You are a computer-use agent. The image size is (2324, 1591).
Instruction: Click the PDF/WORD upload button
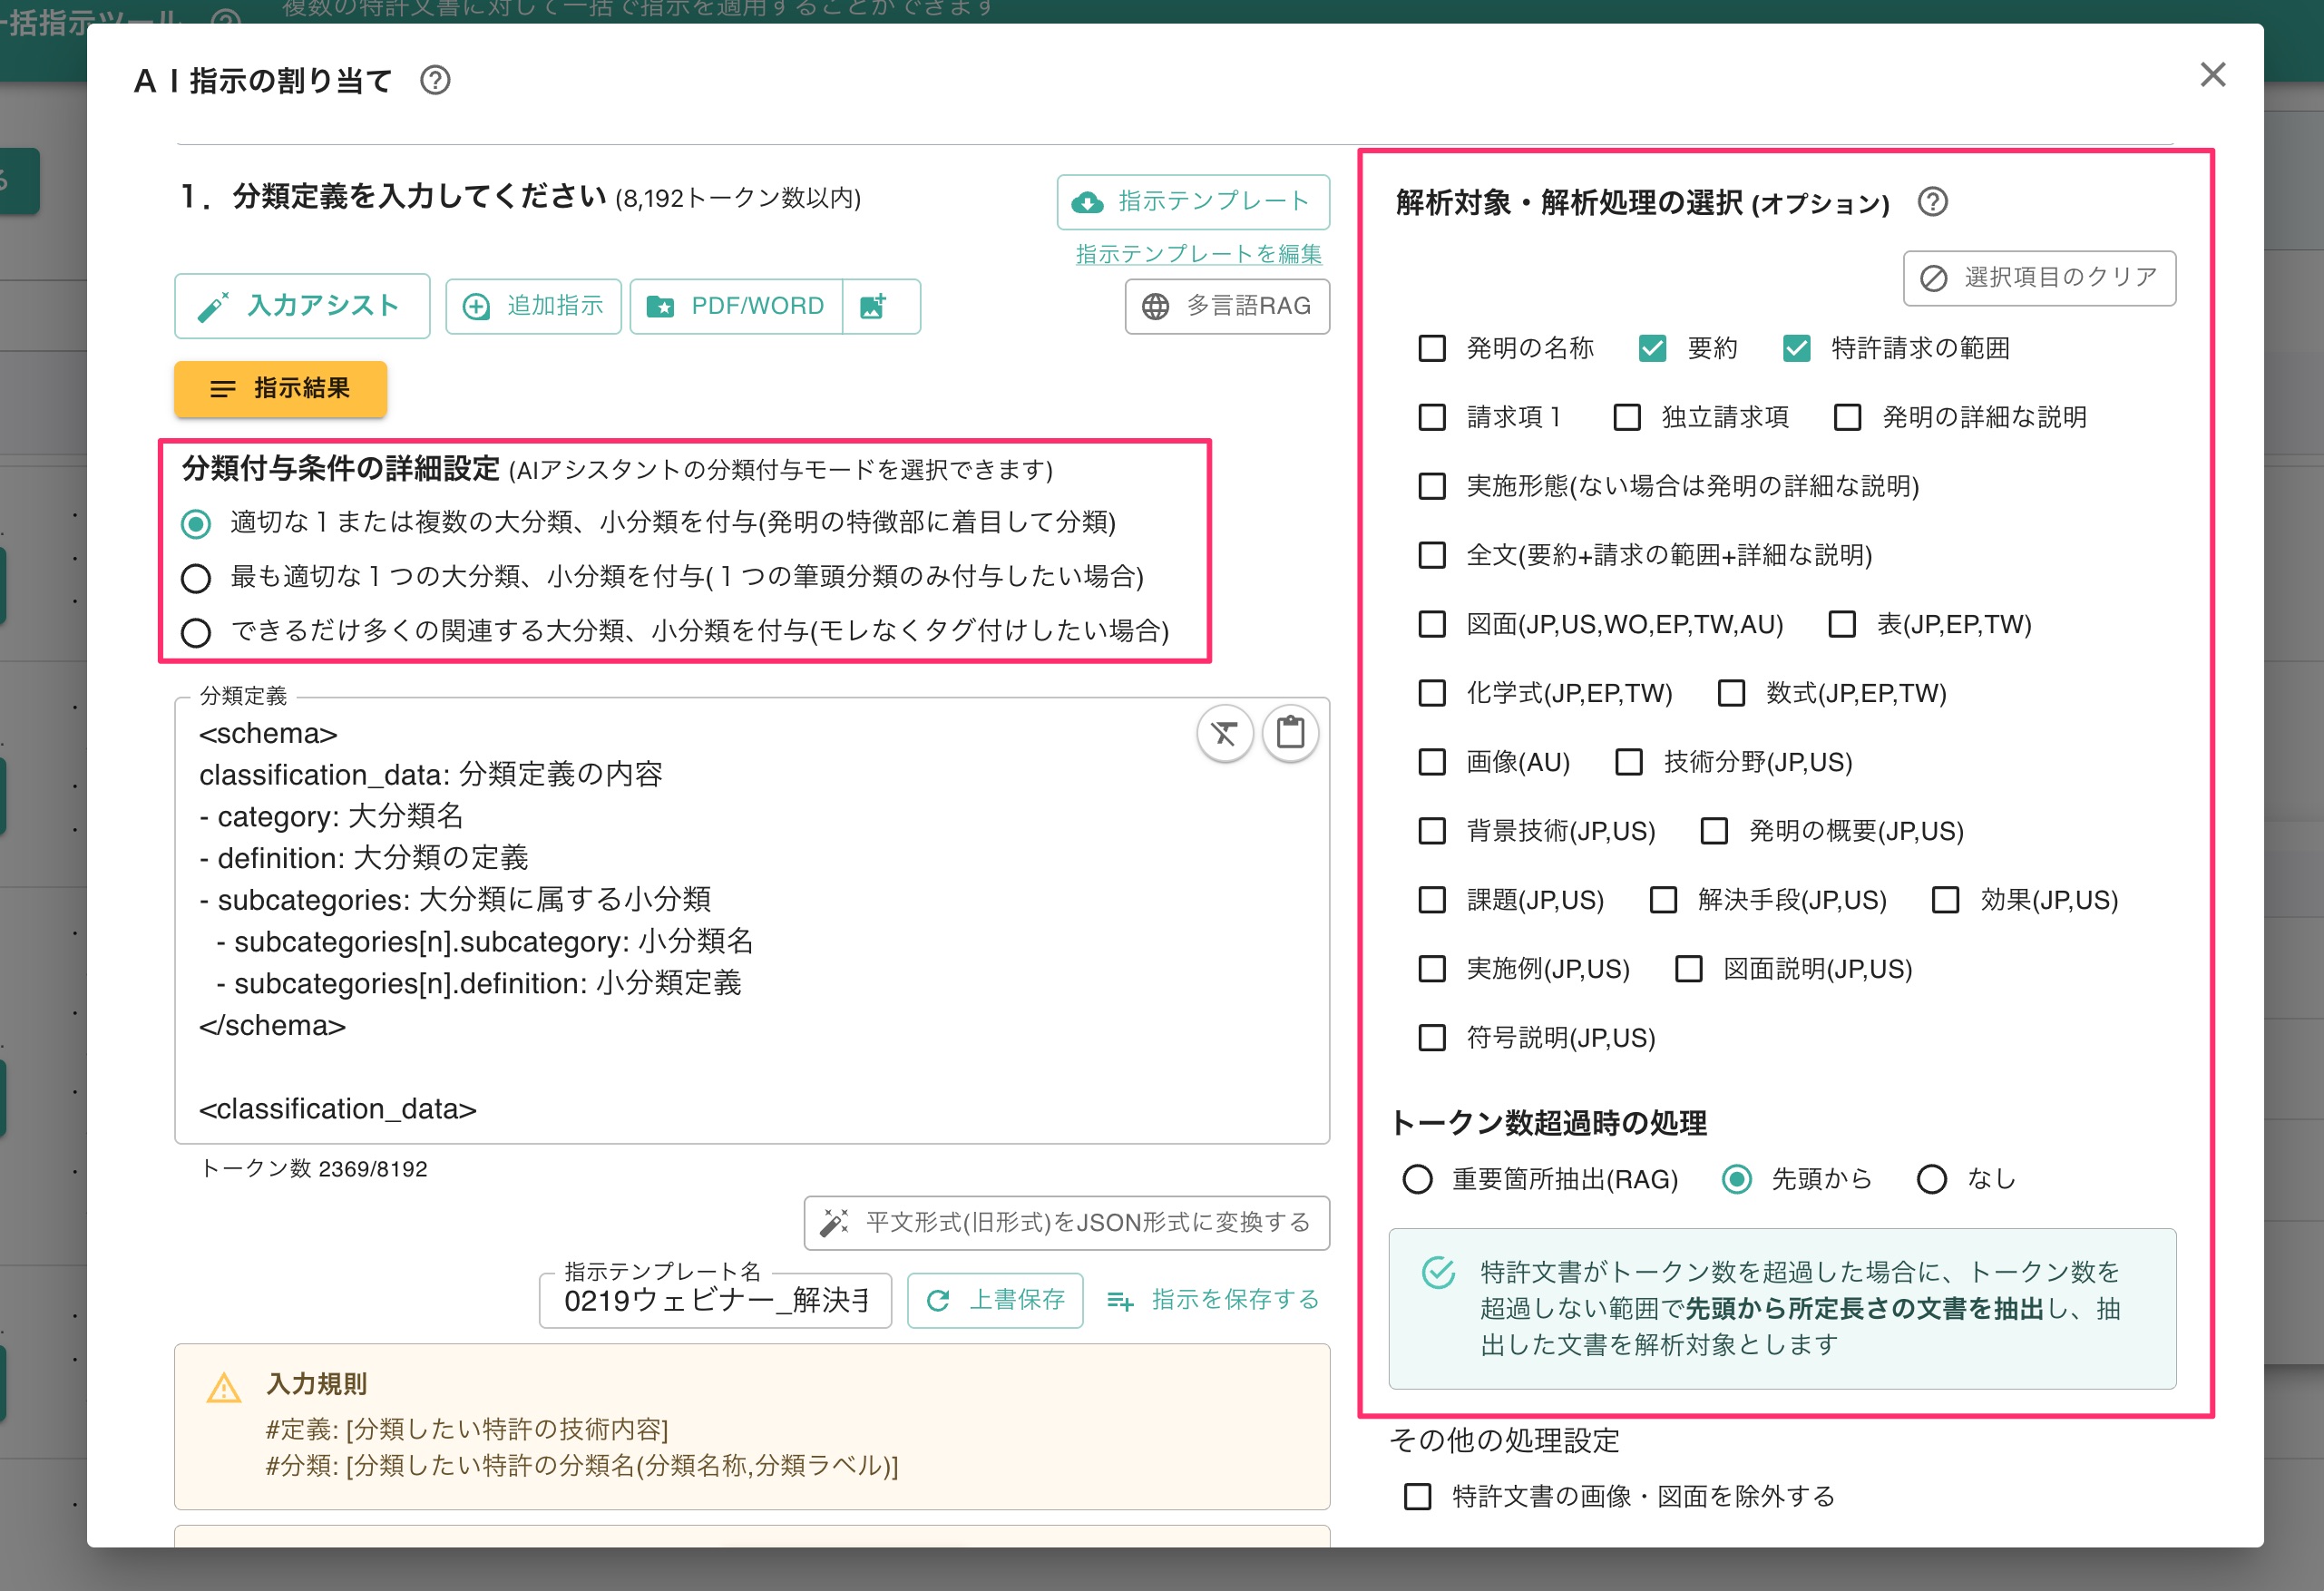tap(736, 306)
